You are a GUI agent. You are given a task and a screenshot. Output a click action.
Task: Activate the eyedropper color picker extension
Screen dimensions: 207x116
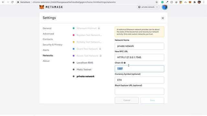click(167, 2)
